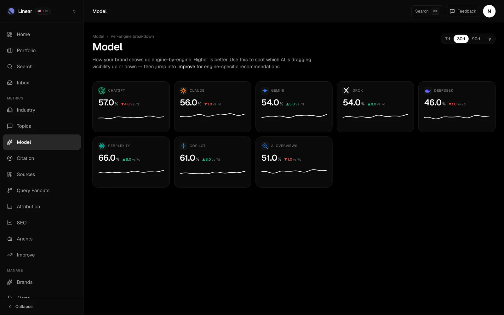Open the DeepSeek sparkline chart
504x315 pixels.
(457, 117)
